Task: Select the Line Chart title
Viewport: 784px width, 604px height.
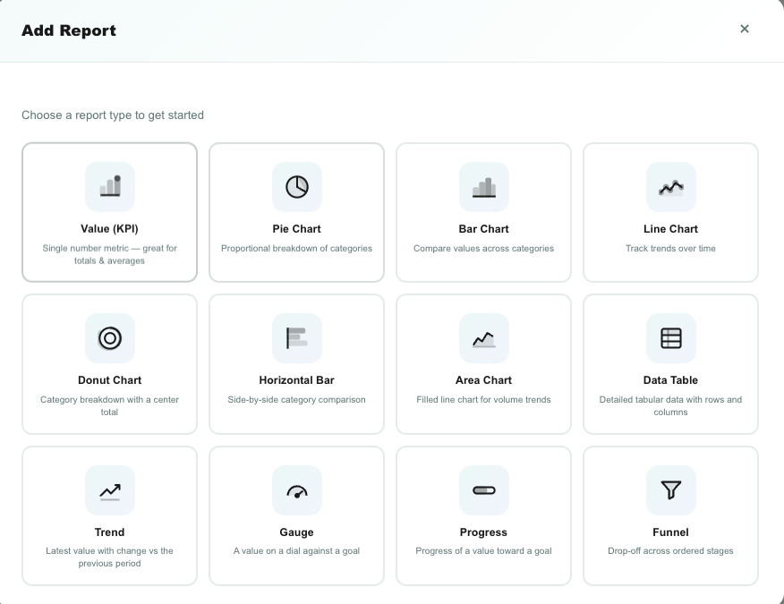Action: pyautogui.click(x=670, y=229)
